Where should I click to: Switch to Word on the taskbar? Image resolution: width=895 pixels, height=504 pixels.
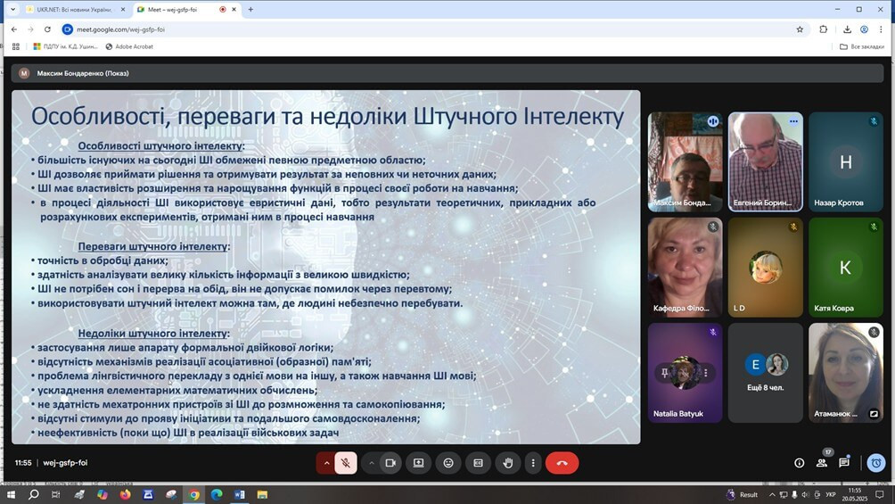point(240,494)
